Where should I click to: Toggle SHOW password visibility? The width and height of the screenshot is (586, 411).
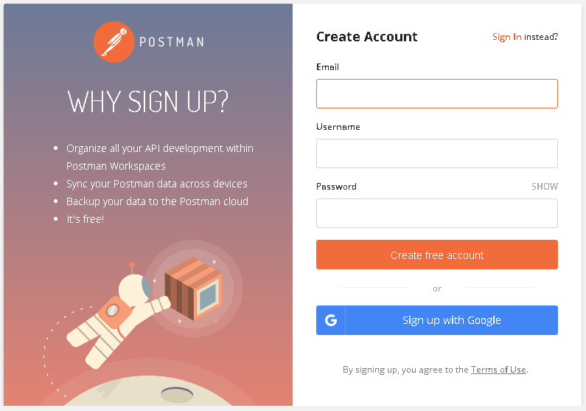point(545,186)
